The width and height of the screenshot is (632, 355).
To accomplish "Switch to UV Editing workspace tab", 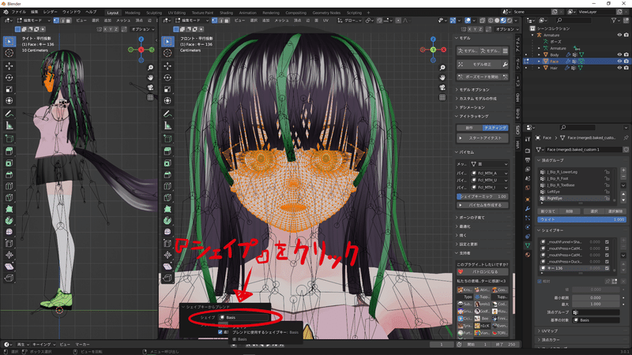I will [x=176, y=13].
